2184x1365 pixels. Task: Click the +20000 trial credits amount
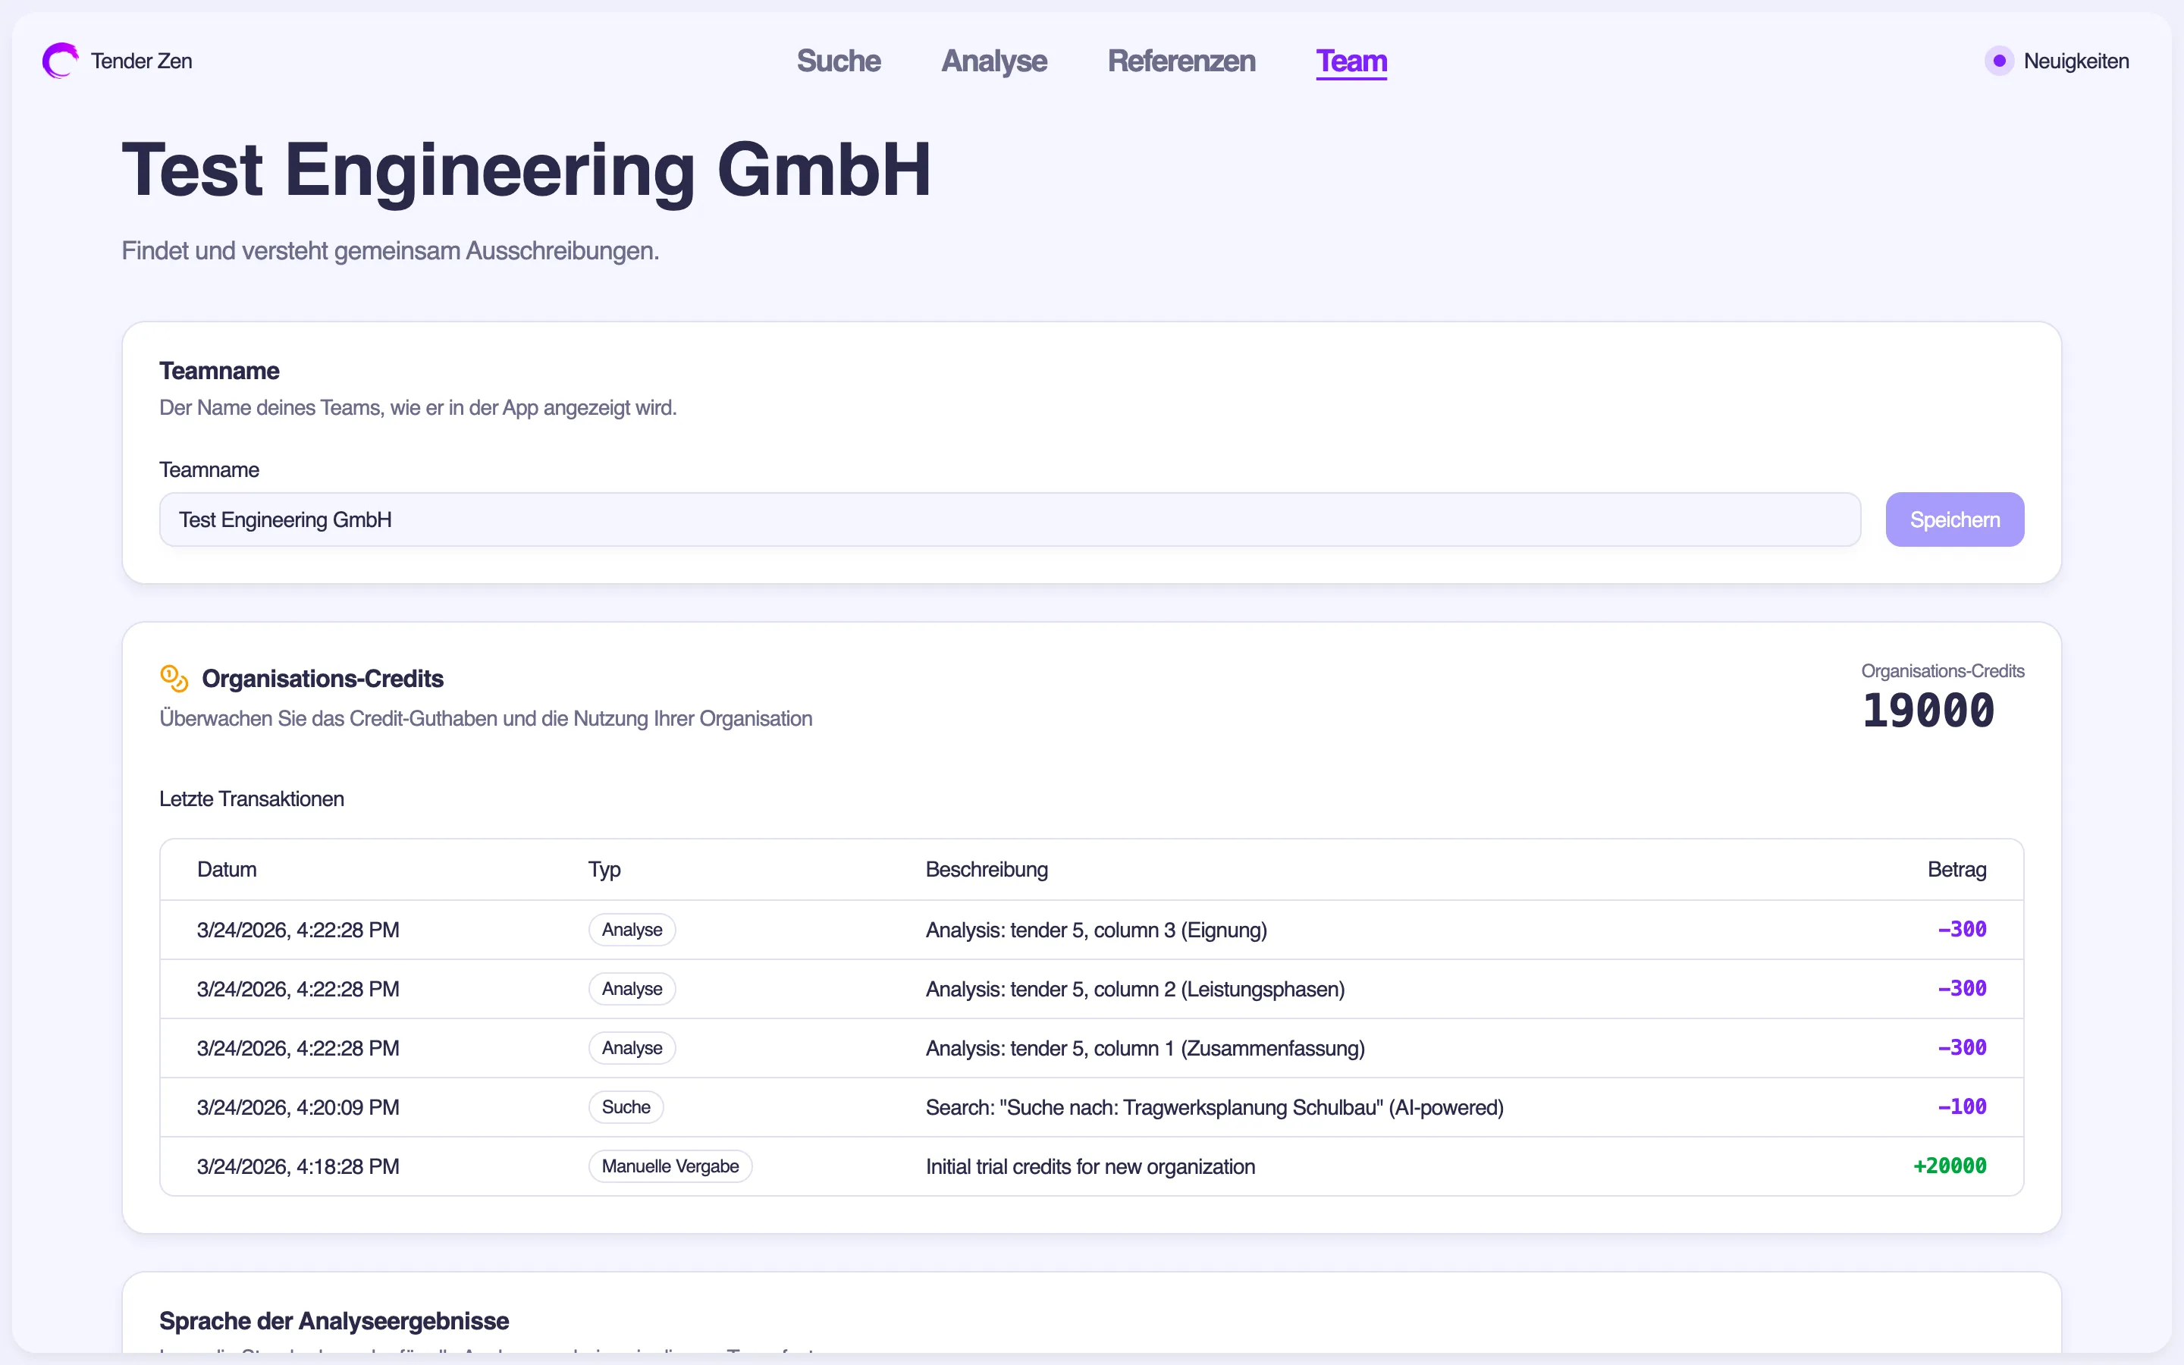(x=1950, y=1166)
